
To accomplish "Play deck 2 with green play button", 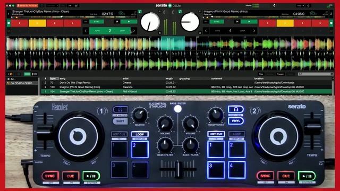I will click(249, 22).
